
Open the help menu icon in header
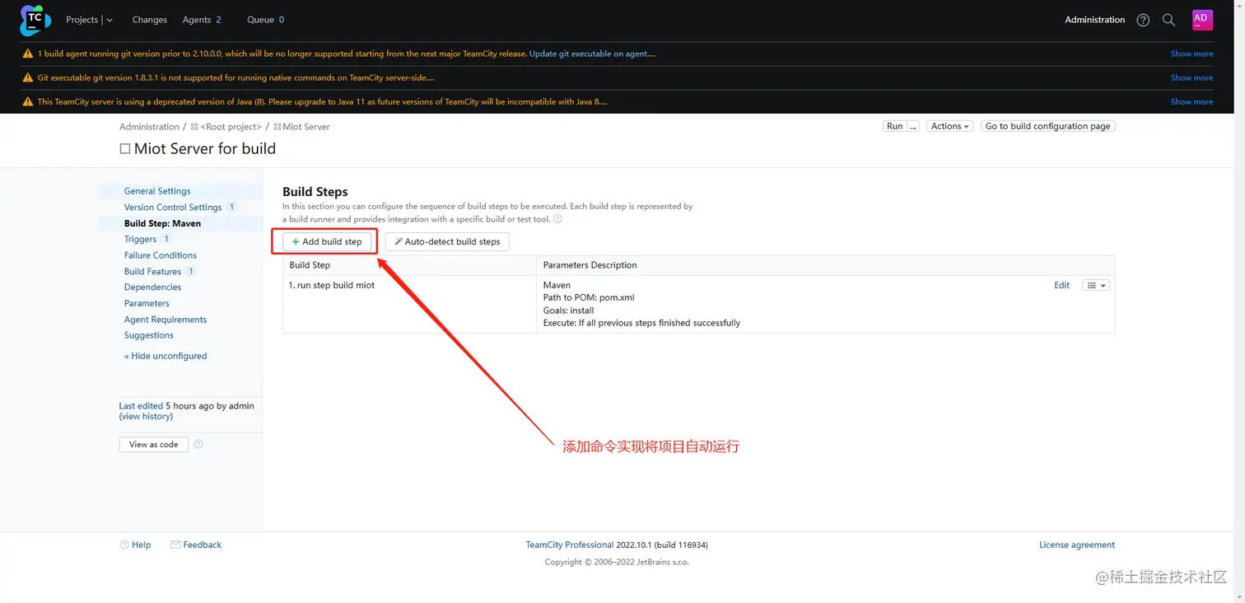click(x=1143, y=20)
